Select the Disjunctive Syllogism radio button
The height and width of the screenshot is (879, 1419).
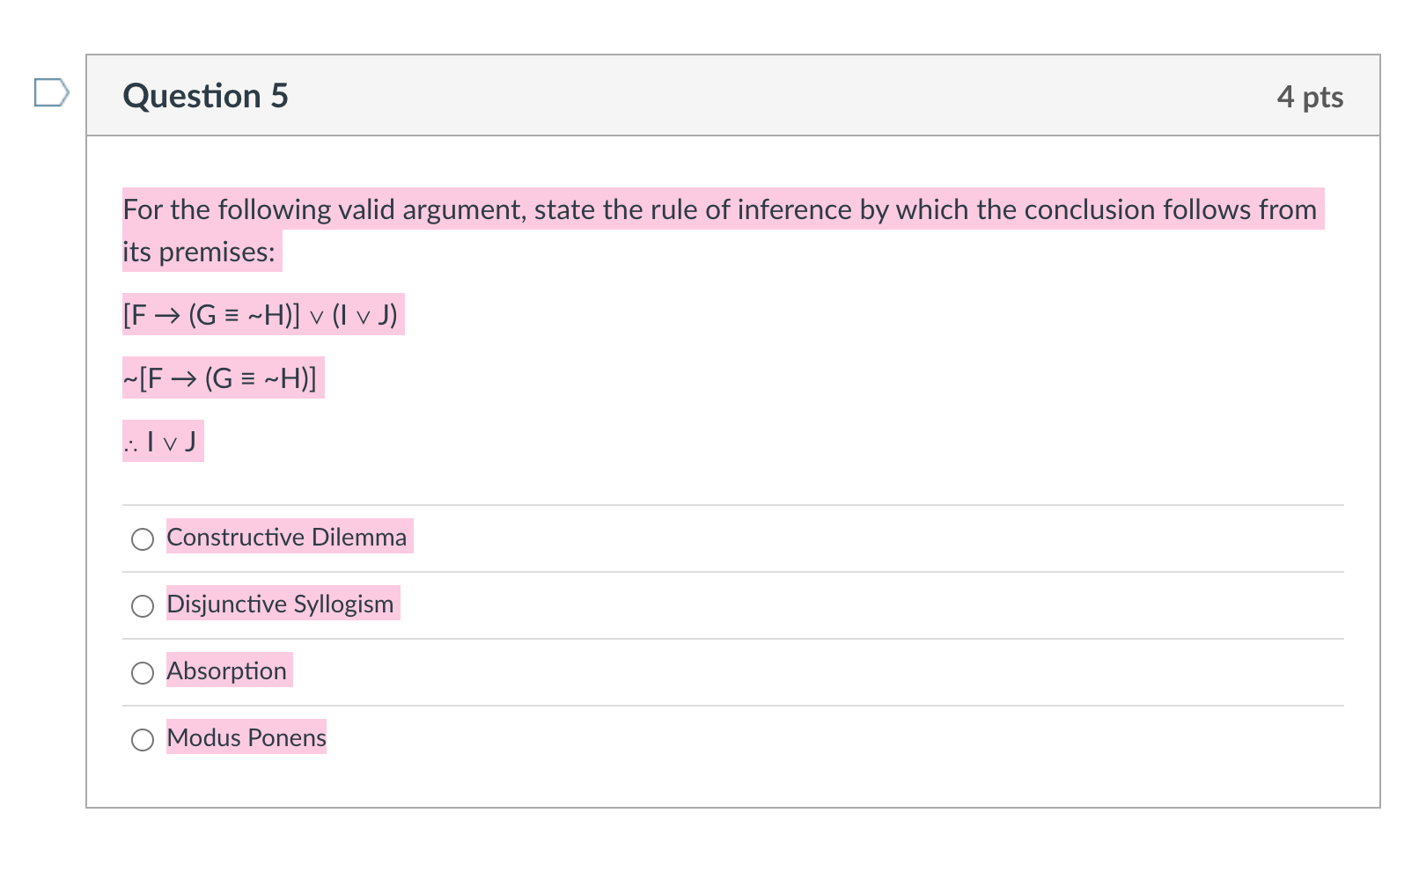tap(142, 606)
